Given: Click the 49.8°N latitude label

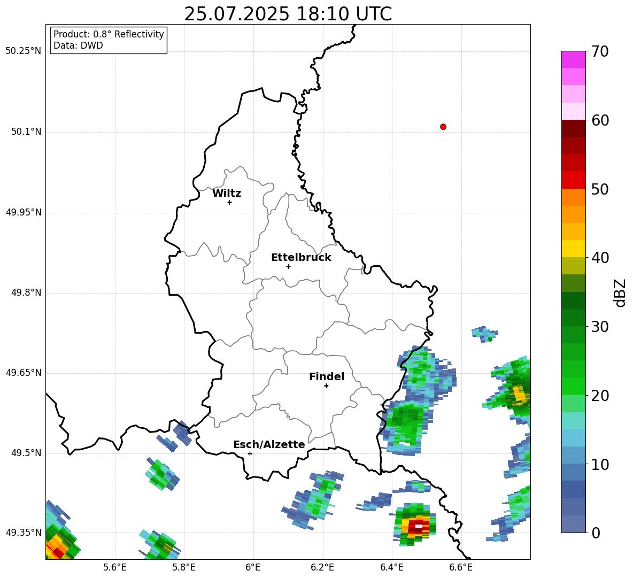Looking at the screenshot, I should click(26, 292).
